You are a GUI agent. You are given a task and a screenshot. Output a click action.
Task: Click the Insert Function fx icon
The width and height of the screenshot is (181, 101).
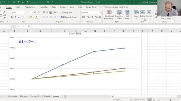click(29, 26)
